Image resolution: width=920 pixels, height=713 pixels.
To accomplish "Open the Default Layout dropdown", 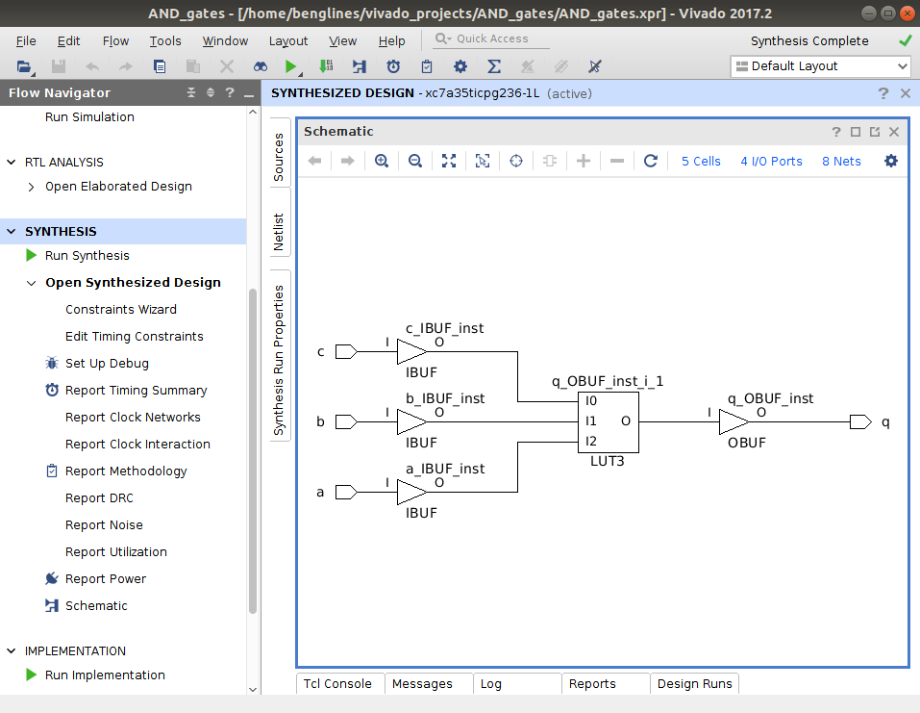I will pos(820,66).
